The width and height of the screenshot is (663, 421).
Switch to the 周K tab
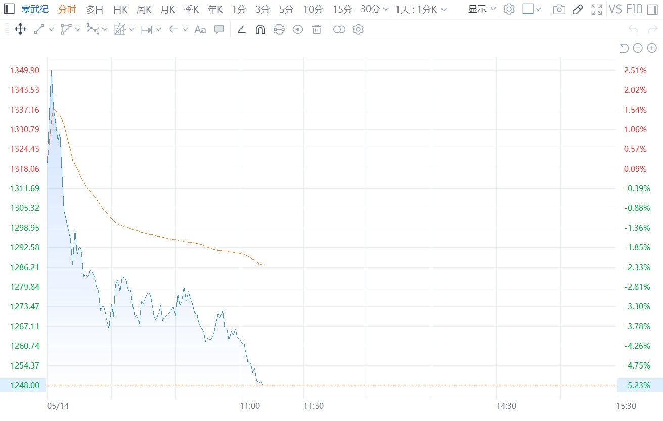144,9
